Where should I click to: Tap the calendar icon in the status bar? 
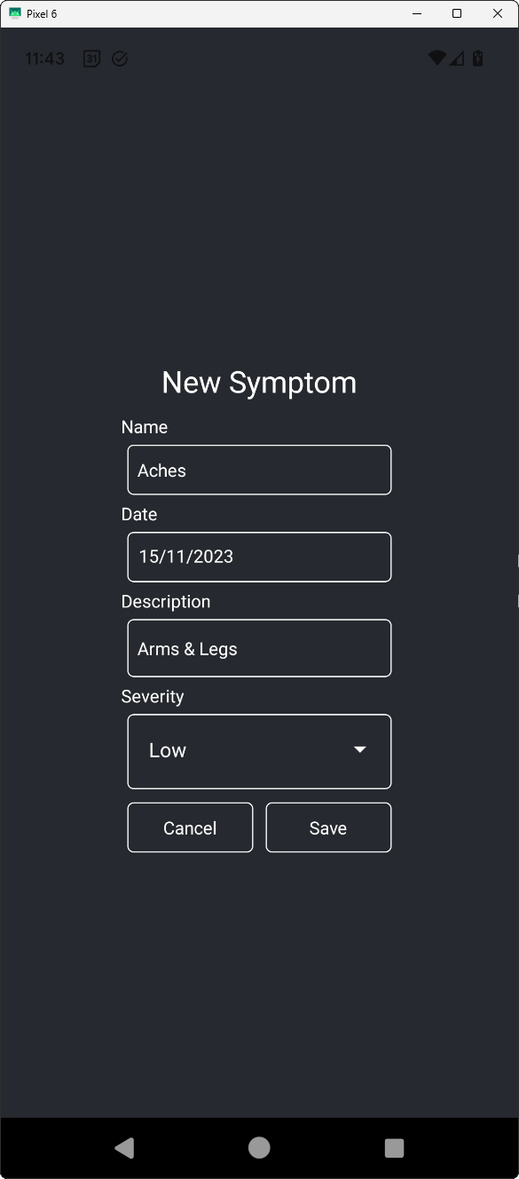pyautogui.click(x=90, y=58)
